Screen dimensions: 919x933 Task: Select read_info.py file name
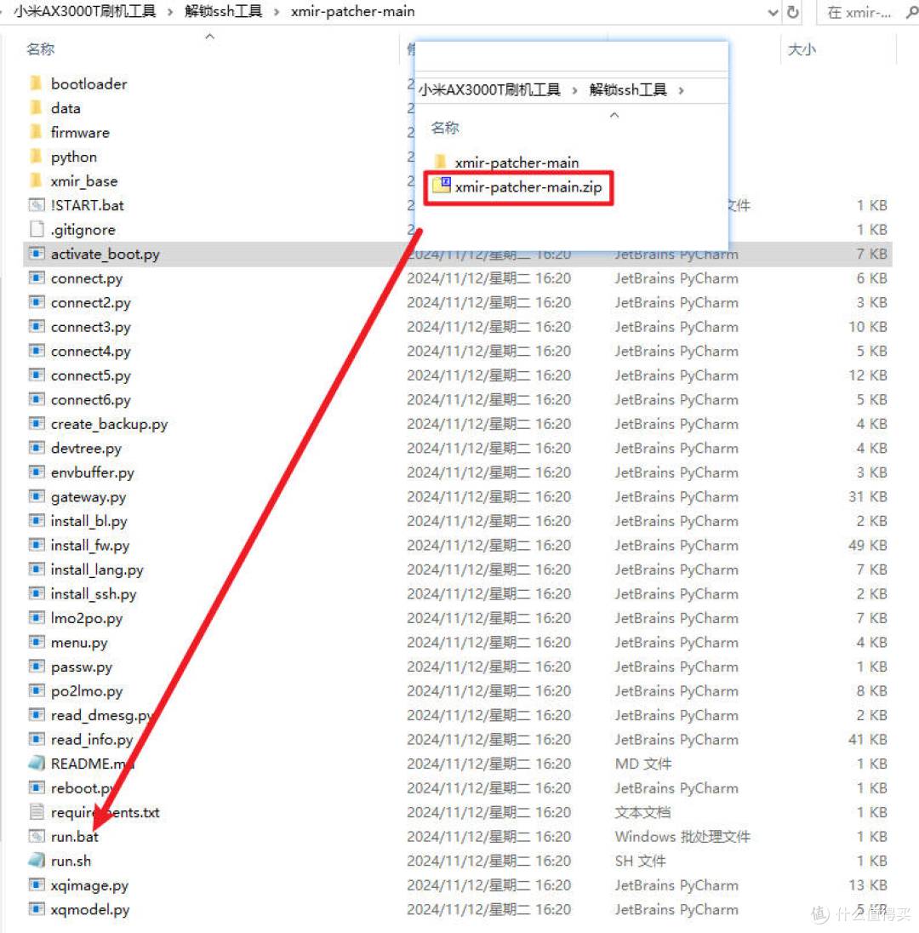(x=92, y=741)
